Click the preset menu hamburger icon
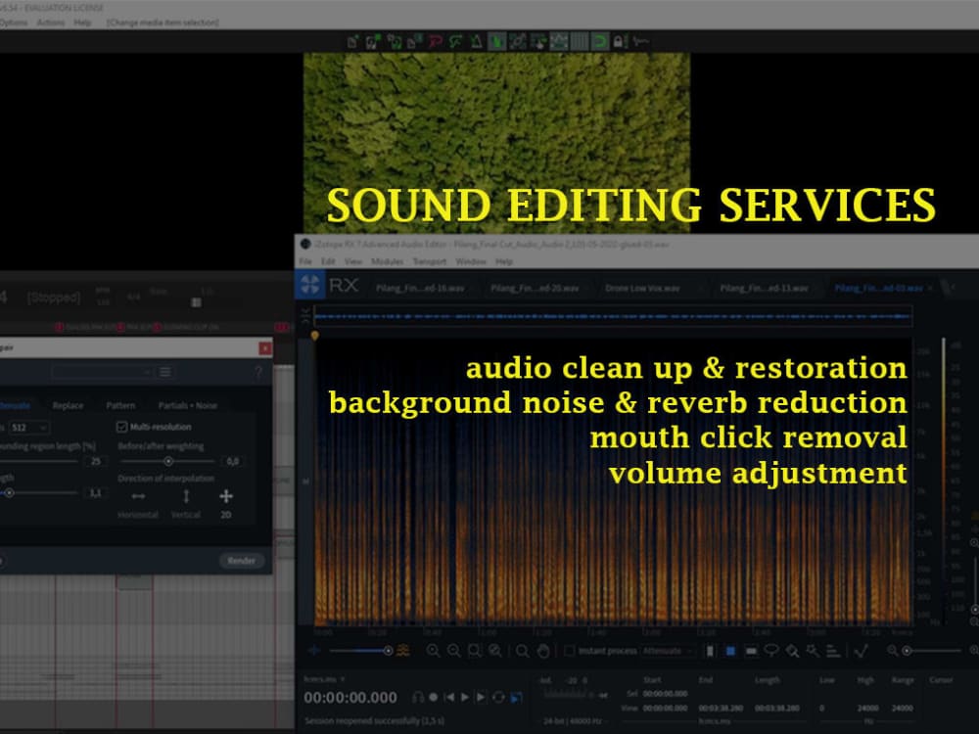979x734 pixels. click(x=165, y=372)
